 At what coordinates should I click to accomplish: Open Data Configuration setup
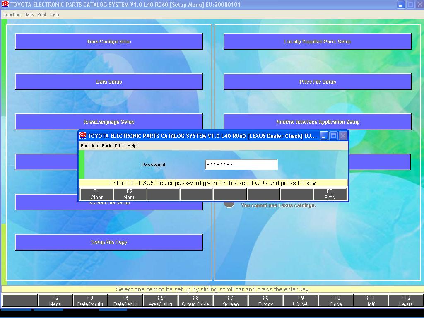(109, 41)
